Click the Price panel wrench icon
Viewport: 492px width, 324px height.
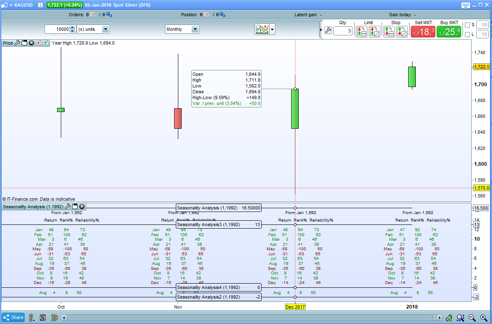[17, 43]
